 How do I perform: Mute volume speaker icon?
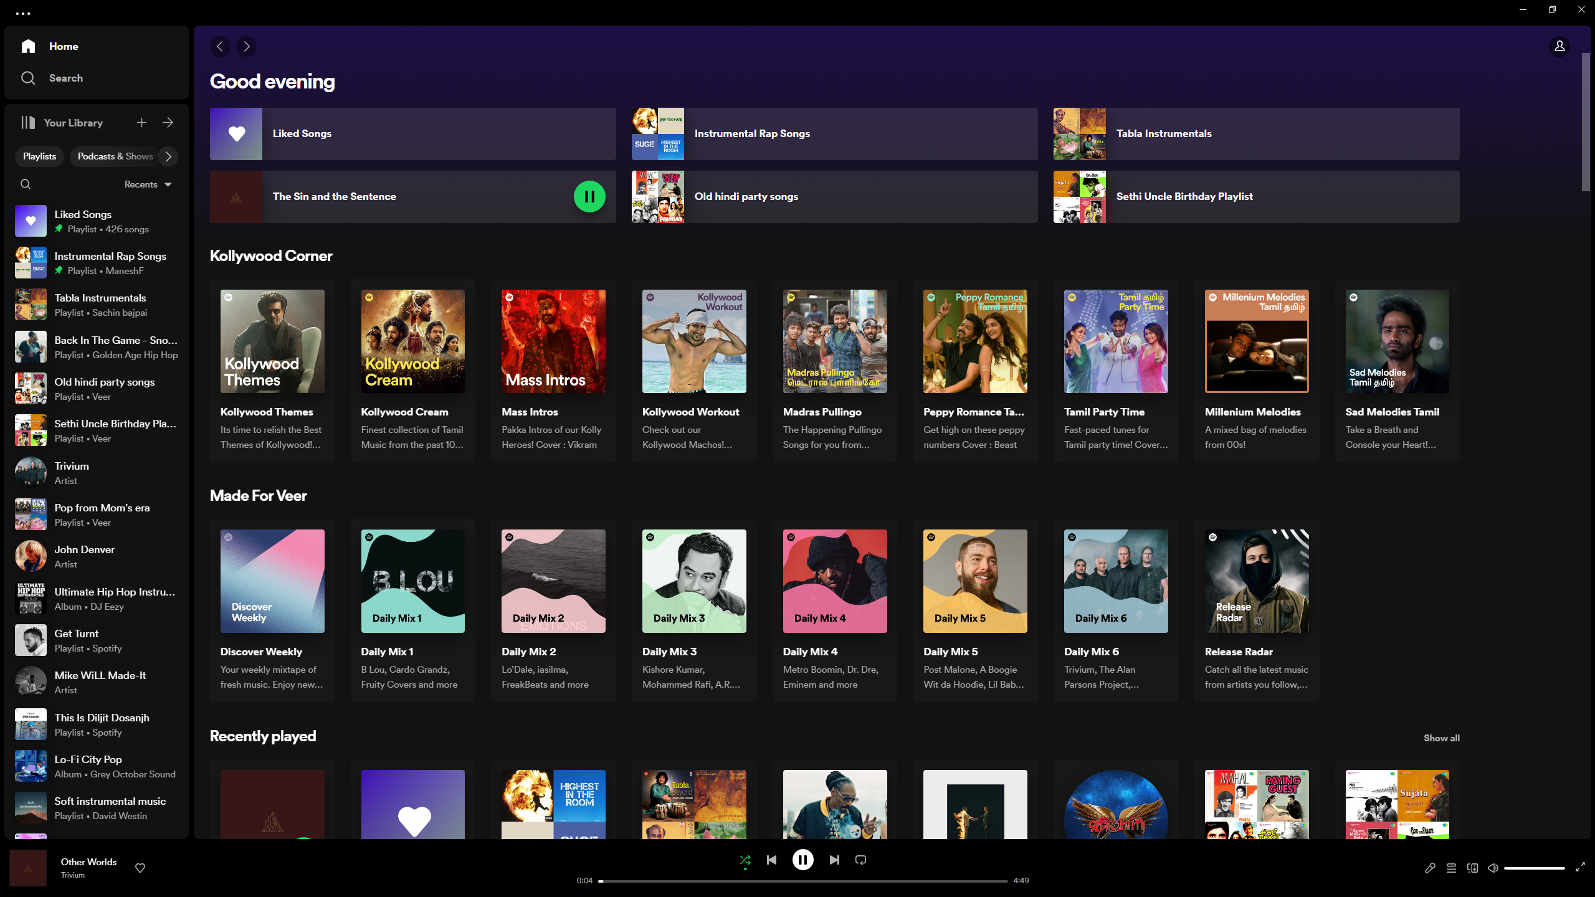tap(1493, 868)
